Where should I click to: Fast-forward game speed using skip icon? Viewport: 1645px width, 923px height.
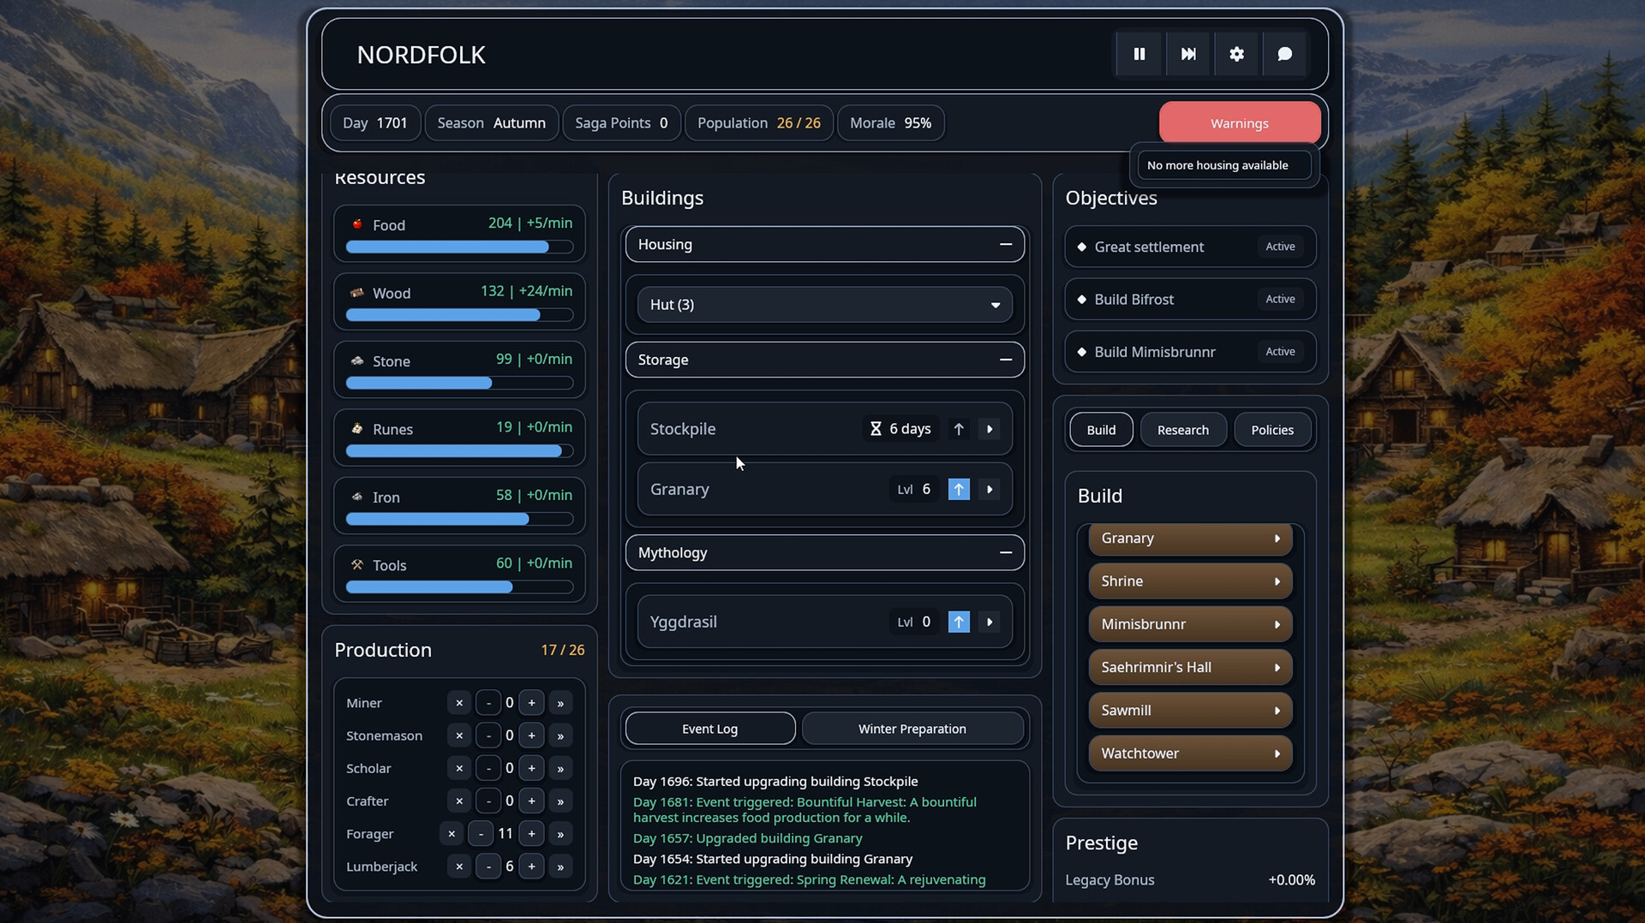(1188, 54)
